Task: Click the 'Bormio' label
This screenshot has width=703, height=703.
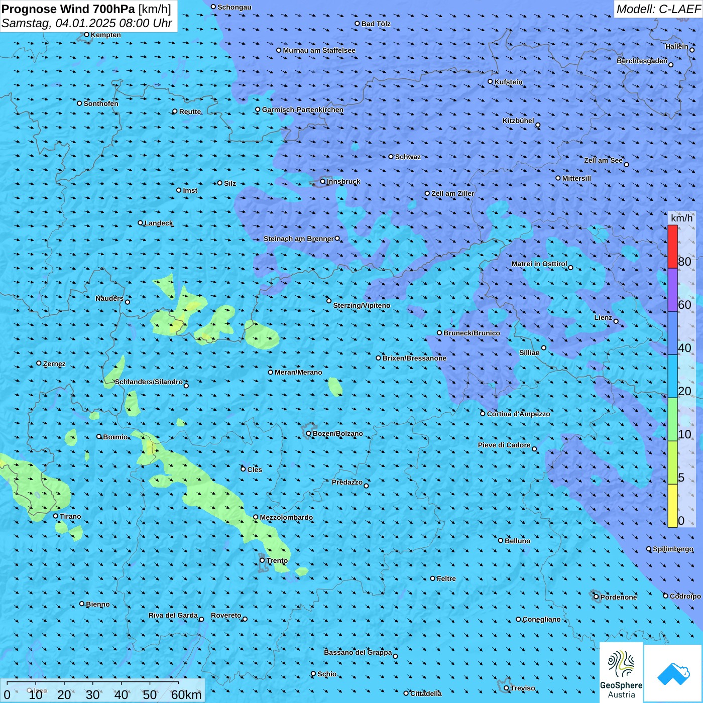Action: coord(115,437)
